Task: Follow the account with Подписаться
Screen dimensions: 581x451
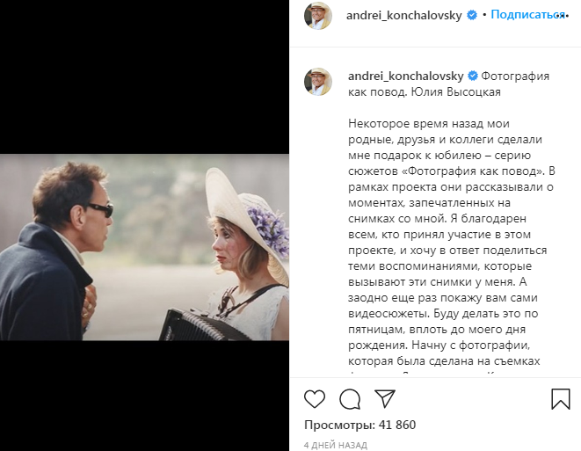Action: click(x=527, y=15)
